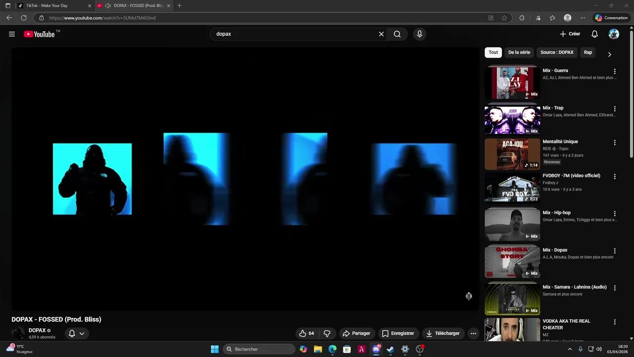Open options for Mix - Dopax
This screenshot has width=634, height=357.
[x=615, y=251]
